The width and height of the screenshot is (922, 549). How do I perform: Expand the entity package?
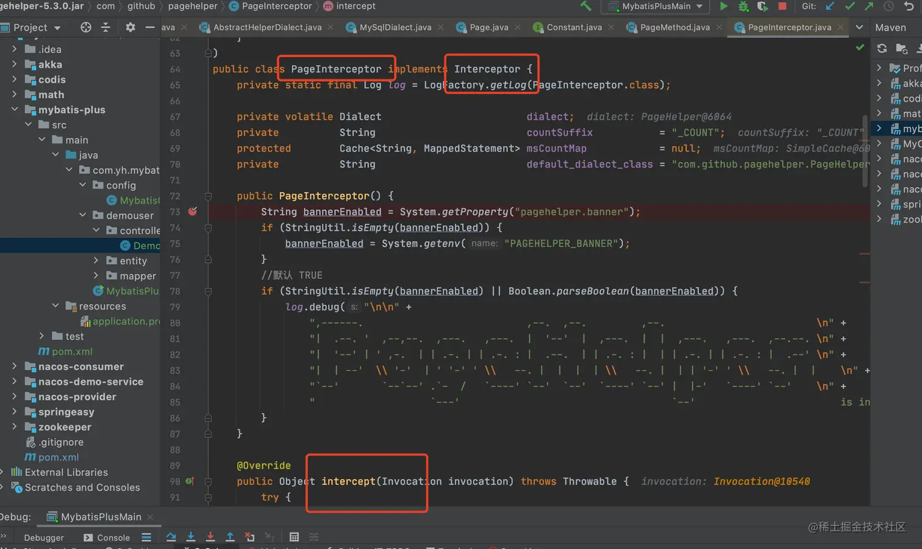click(x=96, y=260)
